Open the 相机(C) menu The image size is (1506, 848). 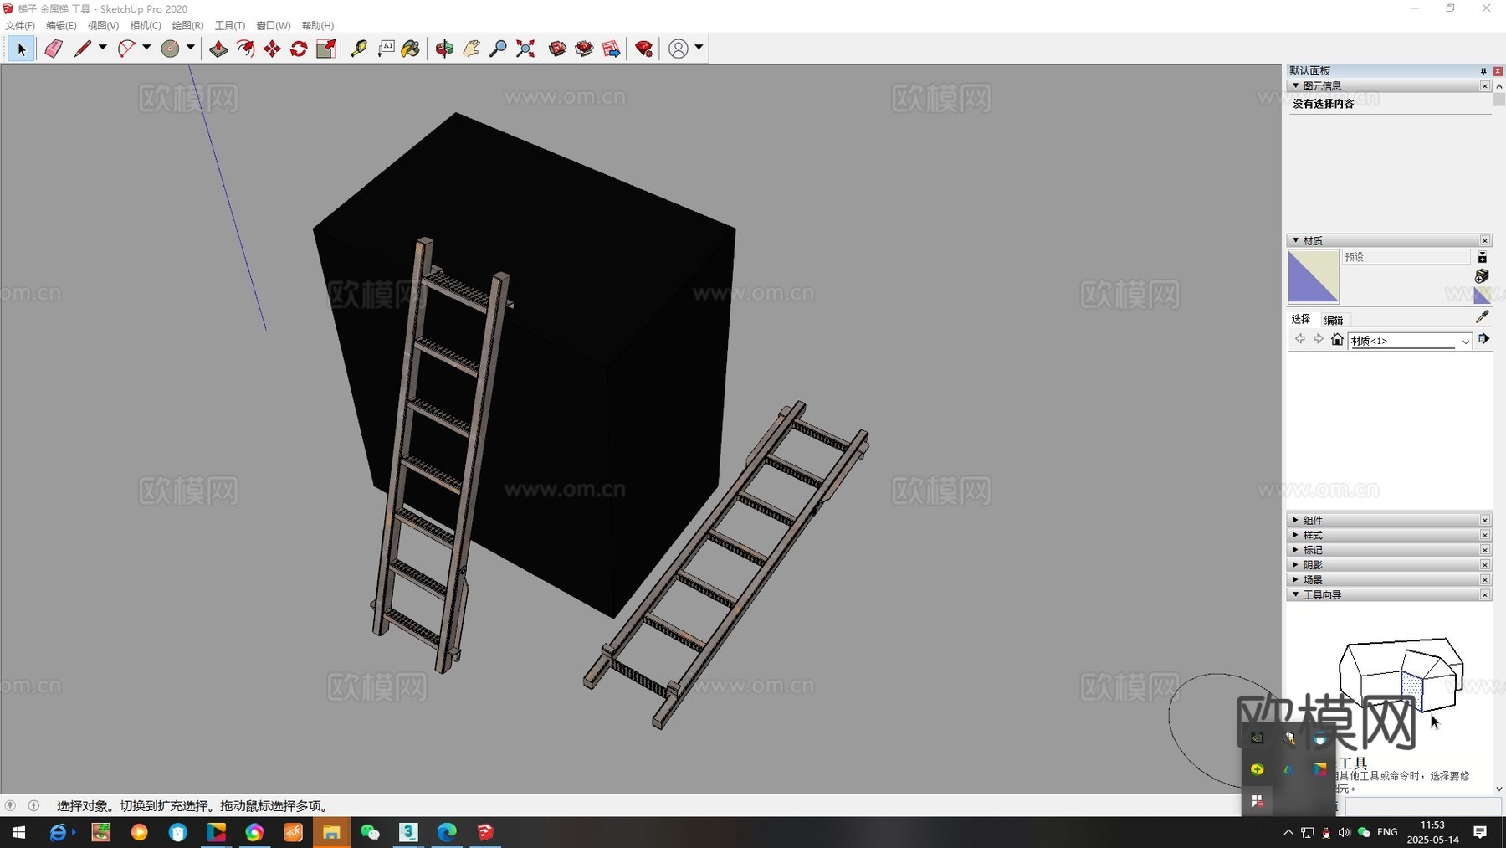click(146, 26)
